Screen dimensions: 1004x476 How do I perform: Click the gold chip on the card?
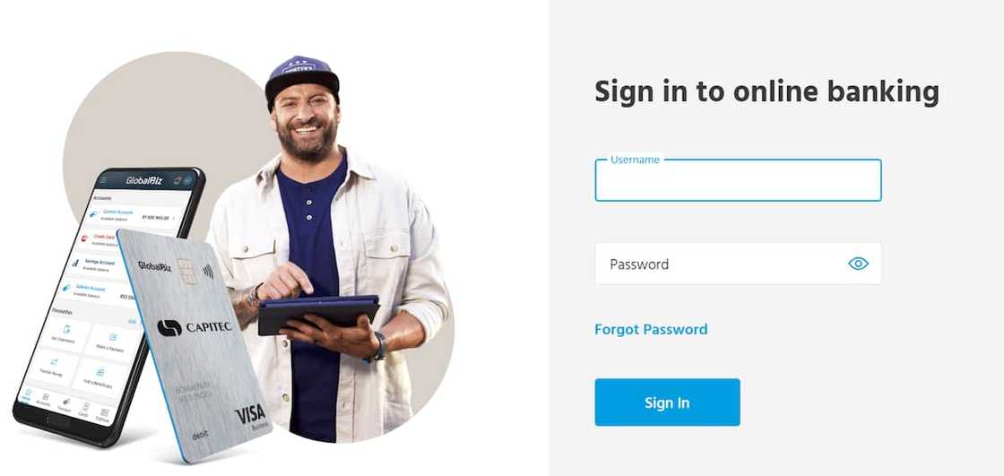pos(186,271)
